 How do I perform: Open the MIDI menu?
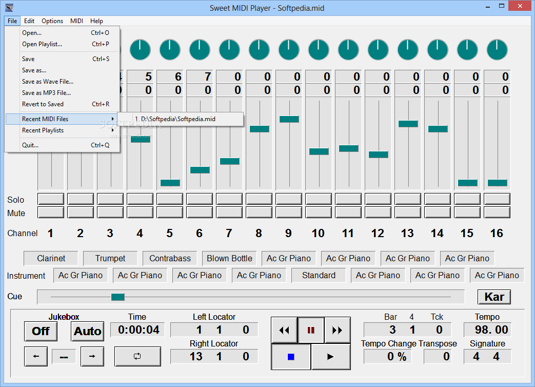77,21
